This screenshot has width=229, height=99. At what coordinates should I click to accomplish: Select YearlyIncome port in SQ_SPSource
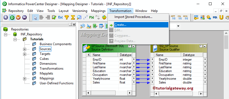coord(168,79)
